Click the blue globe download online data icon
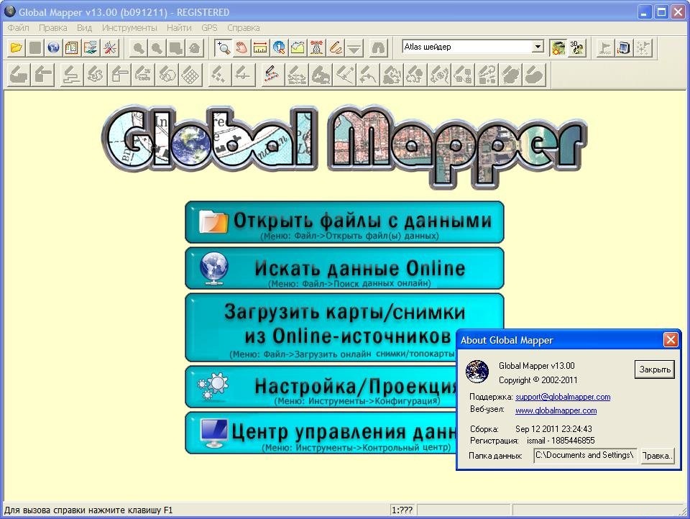This screenshot has height=519, width=690. pyautogui.click(x=53, y=47)
